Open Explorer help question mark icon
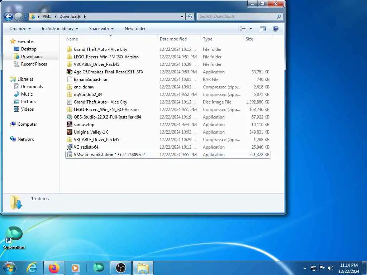This screenshot has height=275, width=367. (x=276, y=29)
